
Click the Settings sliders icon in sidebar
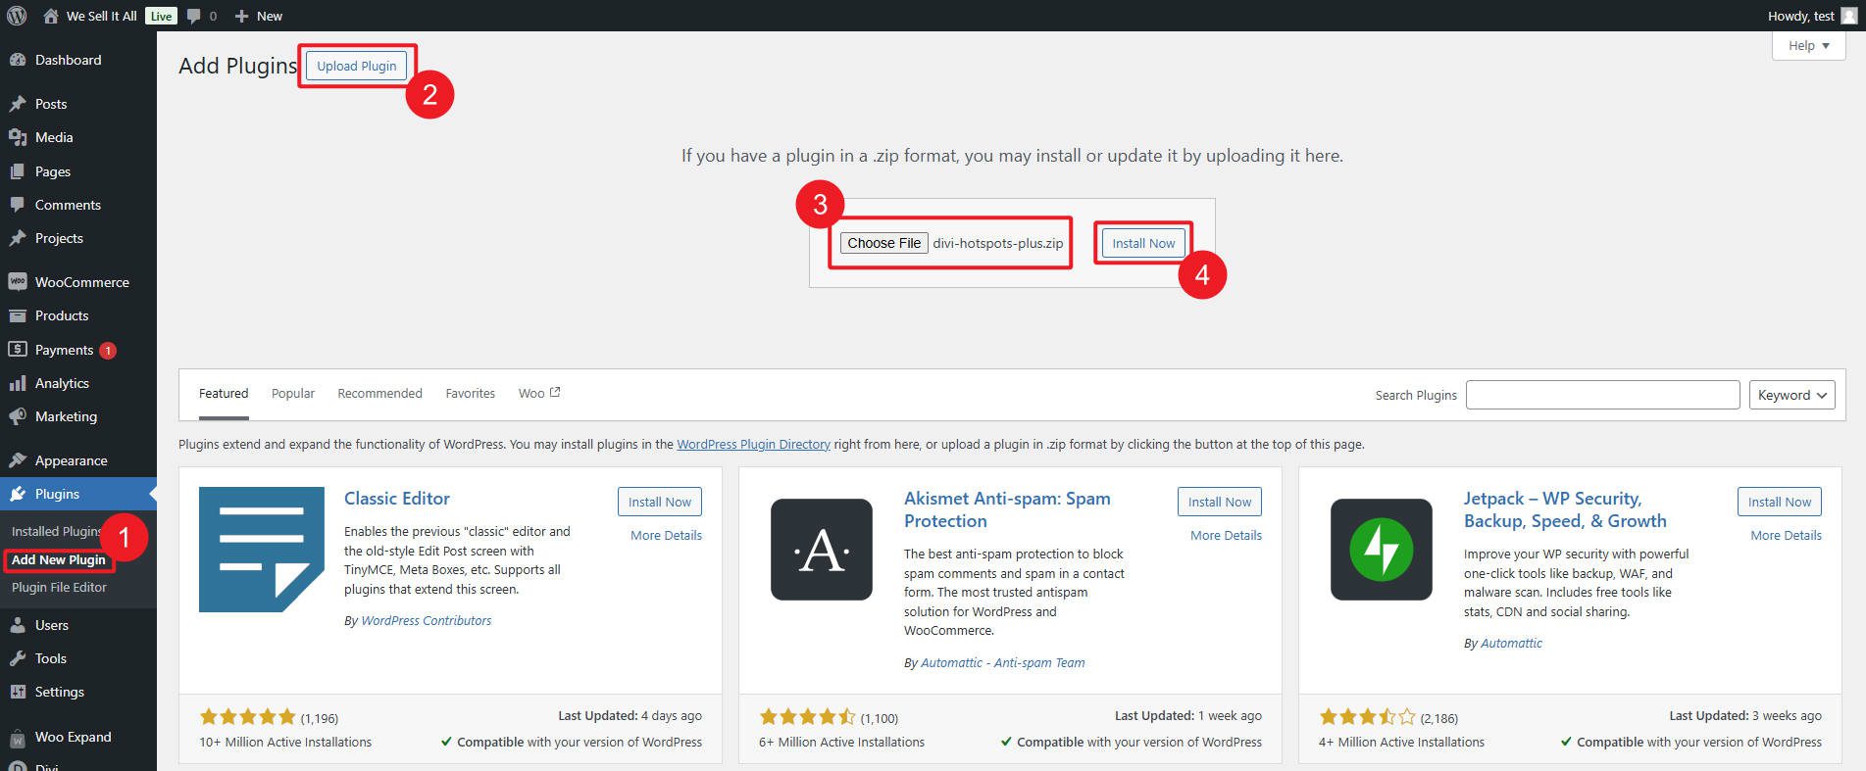[x=18, y=692]
